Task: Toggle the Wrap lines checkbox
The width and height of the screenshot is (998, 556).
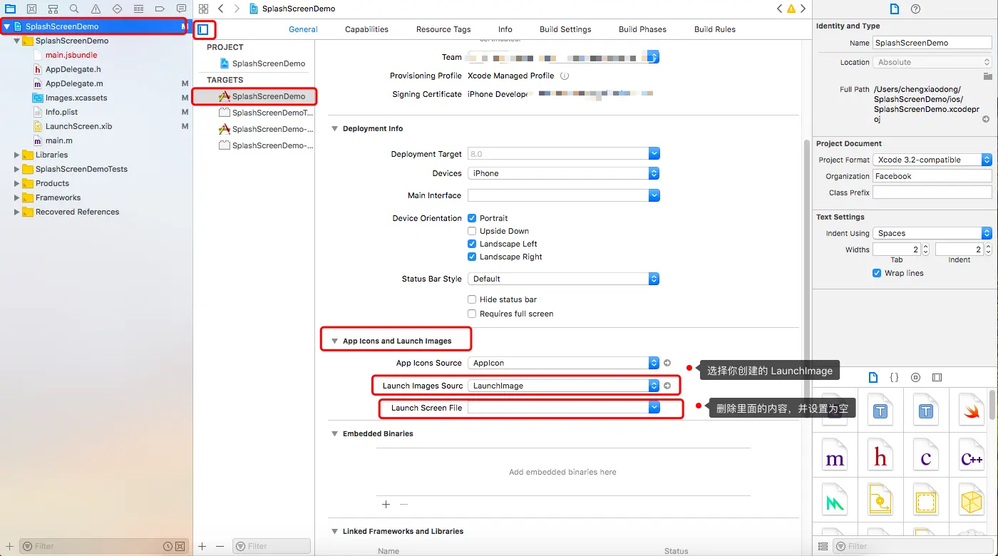Action: [x=877, y=273]
